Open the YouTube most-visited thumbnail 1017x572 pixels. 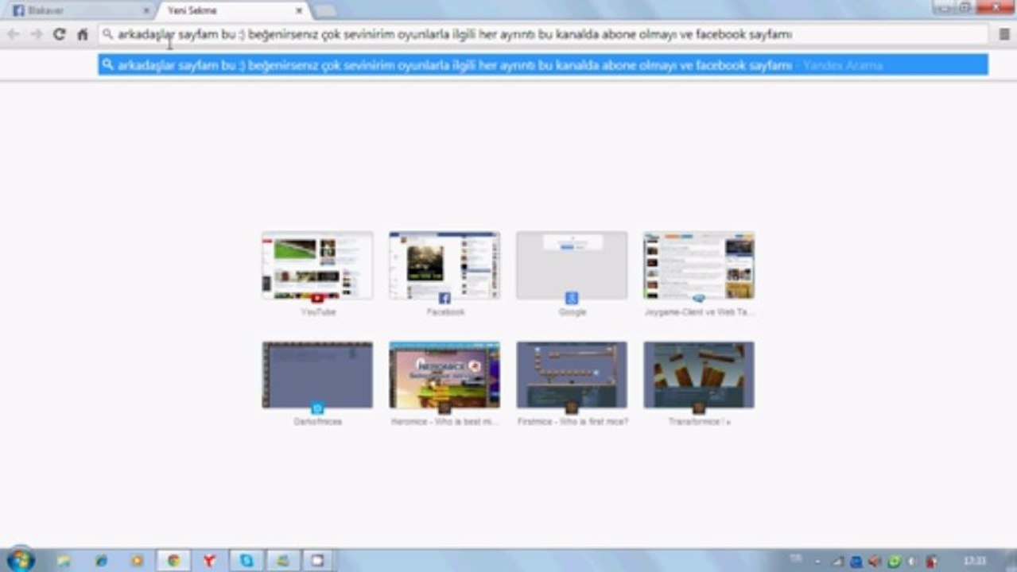point(317,265)
